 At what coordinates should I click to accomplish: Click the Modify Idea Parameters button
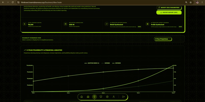click(169, 8)
